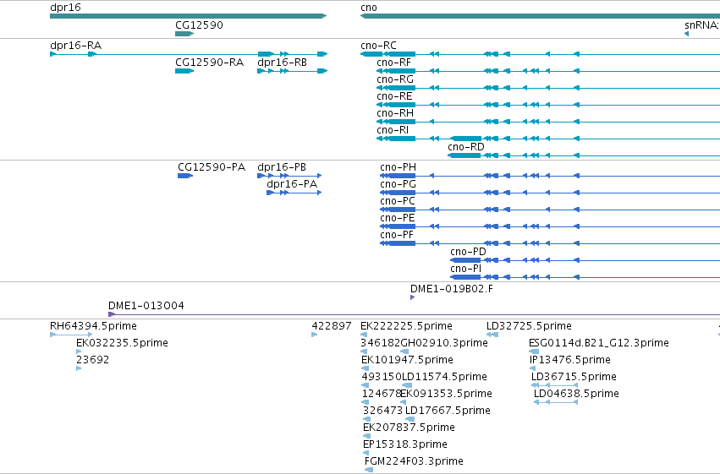Select the cno-PG protein feature
720x474 pixels.
(550, 193)
